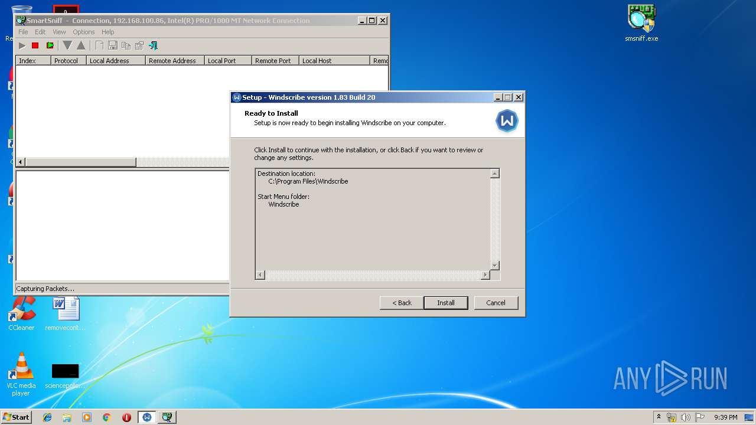Click the Show desktop icon beside clock
The height and width of the screenshot is (425, 756).
(x=750, y=417)
